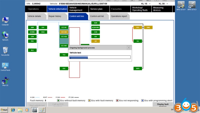Screen dimensions: 200x113
Task: Open Windows Explorer folder in taskbar
Action: pos(20,110)
